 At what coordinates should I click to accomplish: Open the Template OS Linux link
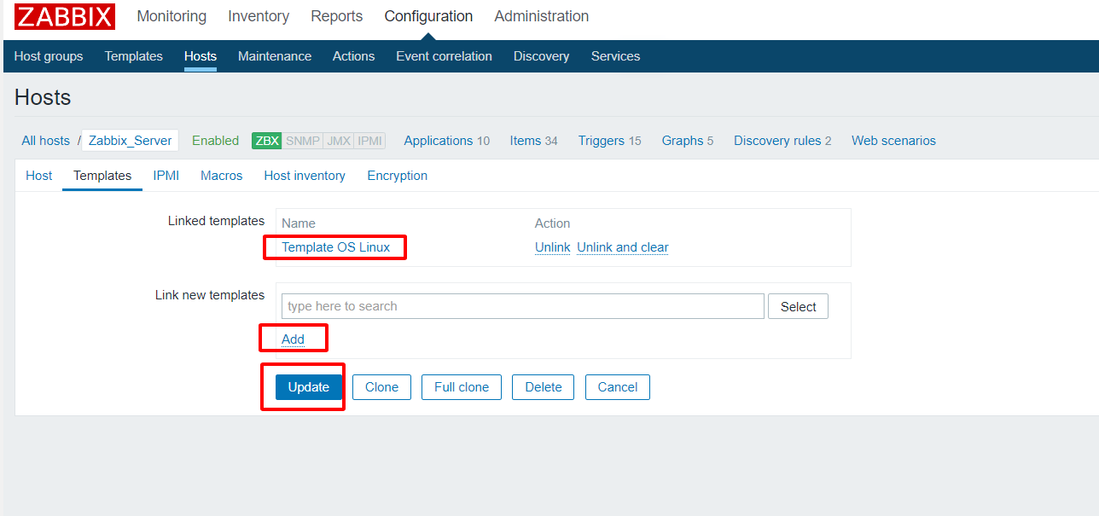click(336, 247)
